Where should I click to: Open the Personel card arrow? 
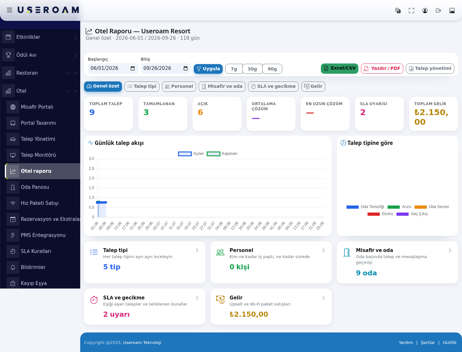[323, 250]
